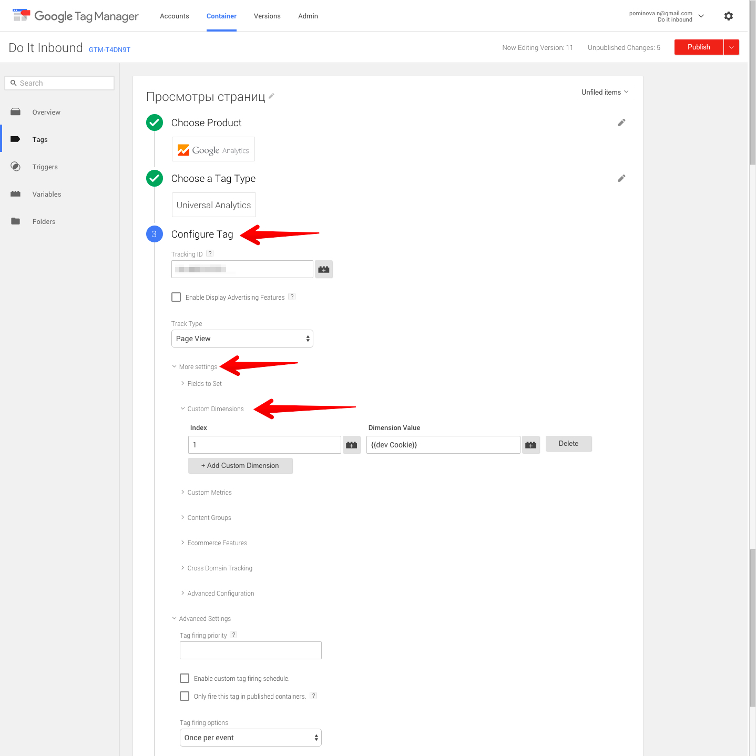Viewport: 756px width, 756px height.
Task: Insert a variable for the Dimension Value
Action: click(x=531, y=445)
